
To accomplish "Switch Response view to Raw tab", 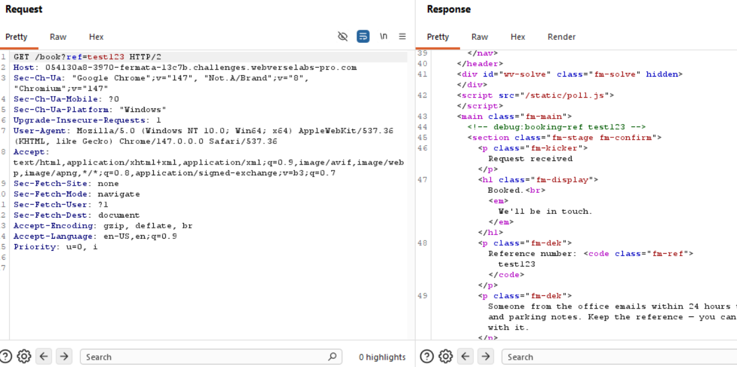I will point(479,37).
